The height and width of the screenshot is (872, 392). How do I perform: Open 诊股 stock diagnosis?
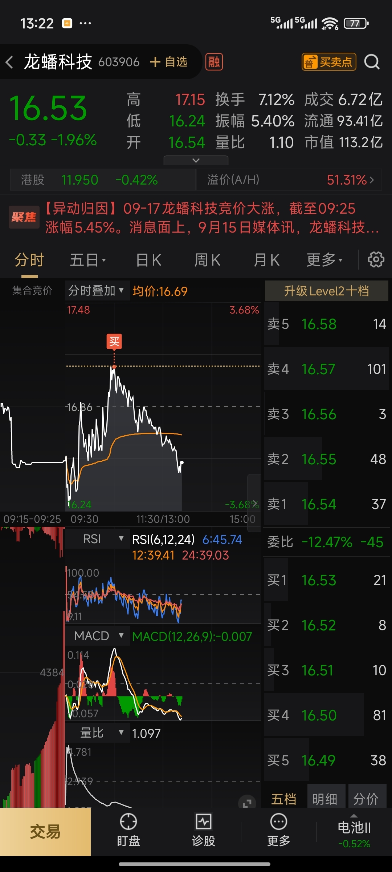point(204,831)
